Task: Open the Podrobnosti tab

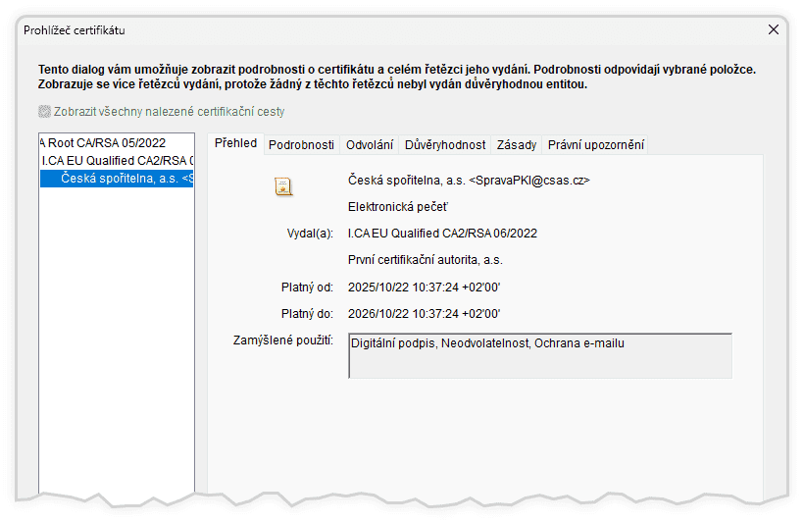Action: click(x=302, y=145)
